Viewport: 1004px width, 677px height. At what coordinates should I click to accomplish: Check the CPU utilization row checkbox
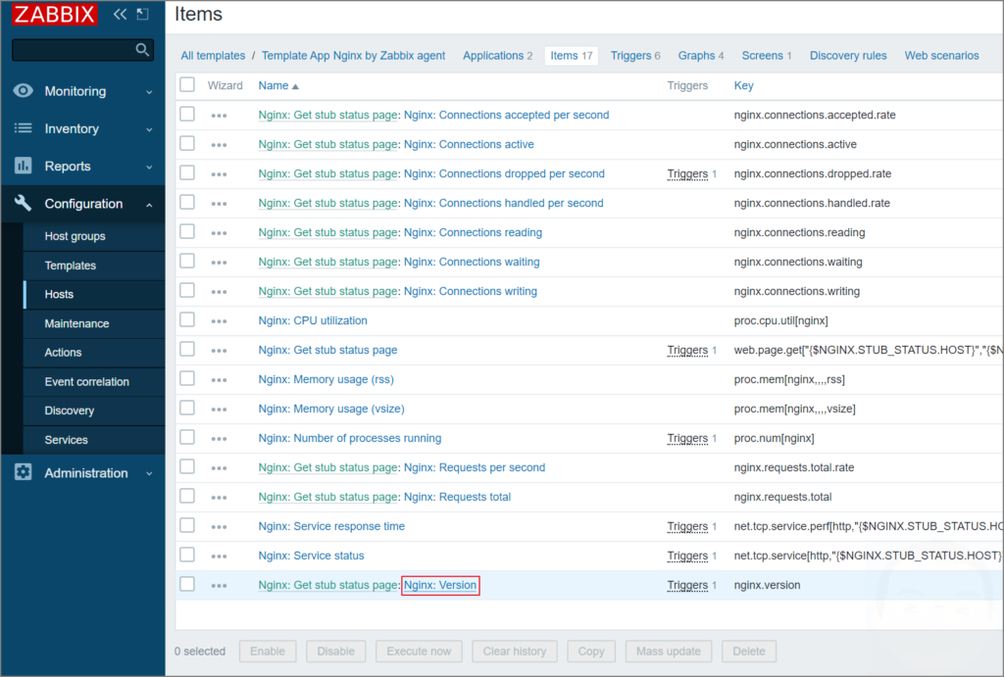[x=187, y=319]
